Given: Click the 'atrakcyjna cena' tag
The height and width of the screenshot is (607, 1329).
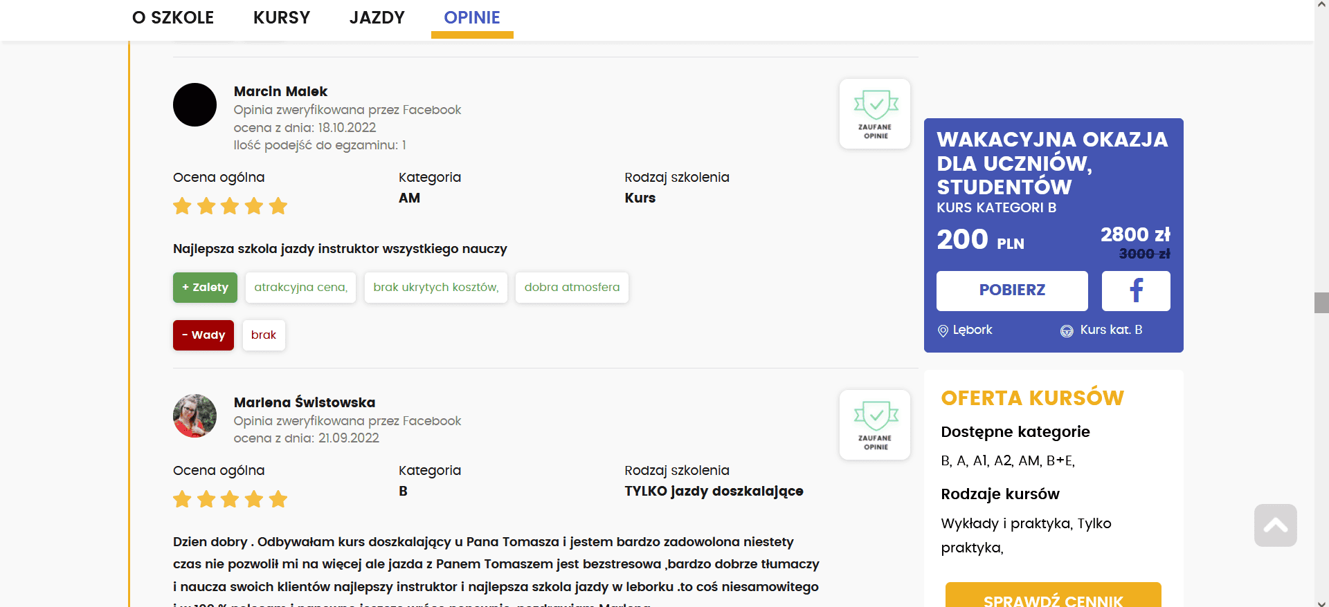Looking at the screenshot, I should pyautogui.click(x=300, y=288).
